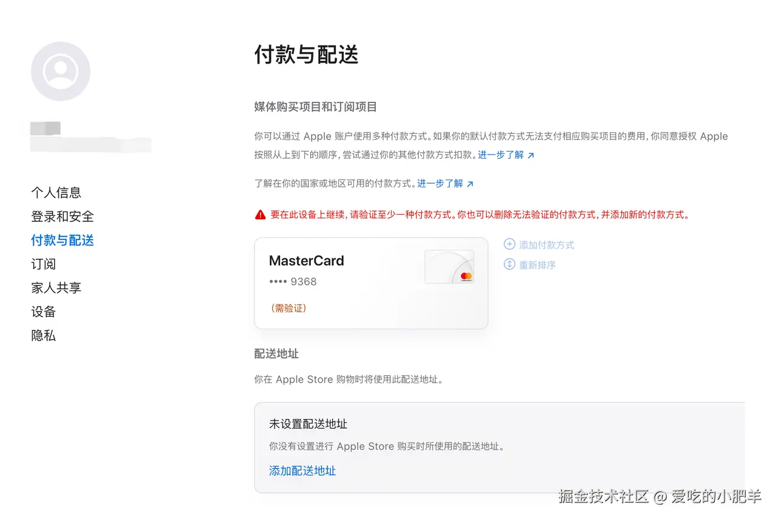Image resolution: width=776 pixels, height=519 pixels.
Task: Click the plus icon for adding payment method
Action: click(x=509, y=244)
